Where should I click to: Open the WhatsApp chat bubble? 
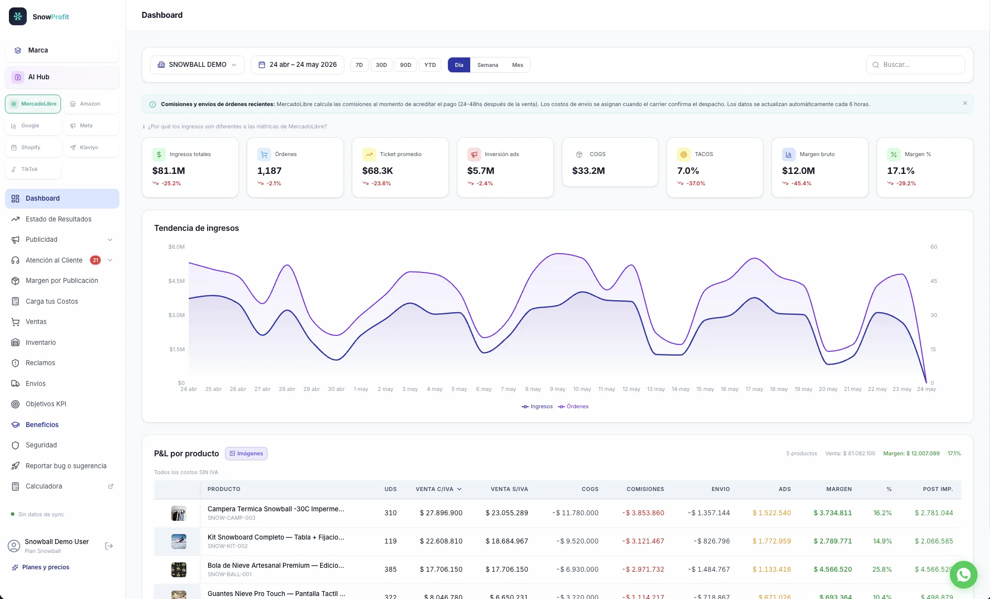[963, 575]
